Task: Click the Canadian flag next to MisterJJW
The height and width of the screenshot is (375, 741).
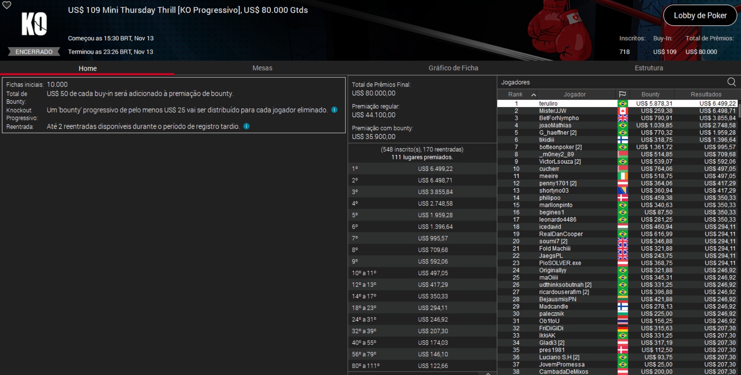Action: [x=622, y=111]
